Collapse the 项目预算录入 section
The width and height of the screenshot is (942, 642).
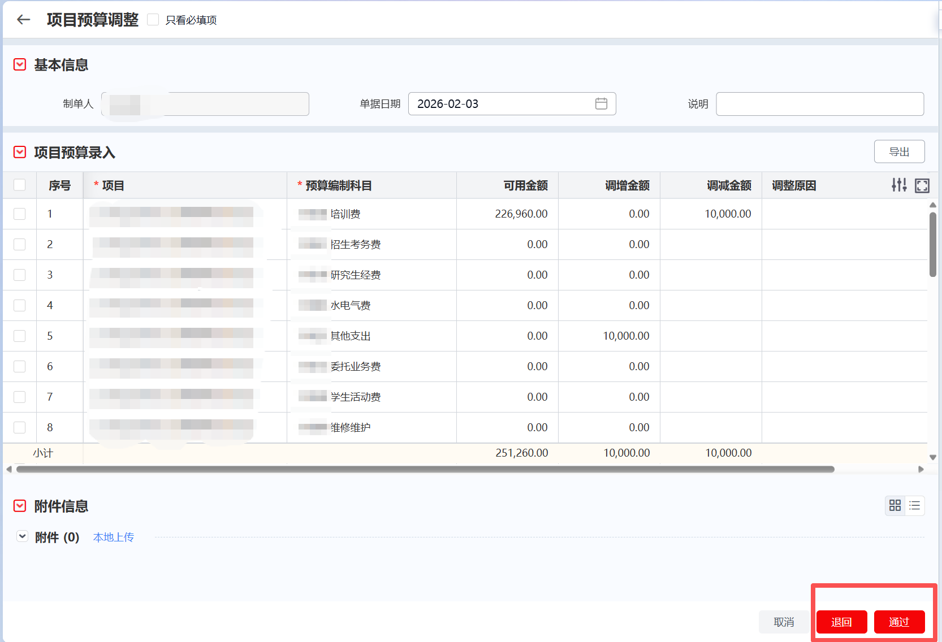tap(20, 153)
